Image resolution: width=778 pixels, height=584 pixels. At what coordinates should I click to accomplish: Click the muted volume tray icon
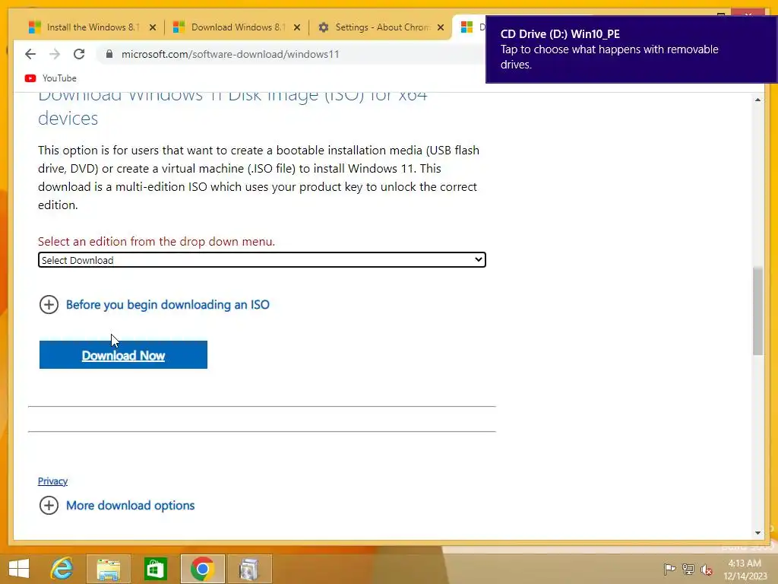click(707, 570)
